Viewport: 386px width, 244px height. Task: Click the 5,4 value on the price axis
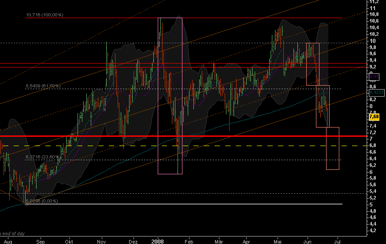[373, 191]
